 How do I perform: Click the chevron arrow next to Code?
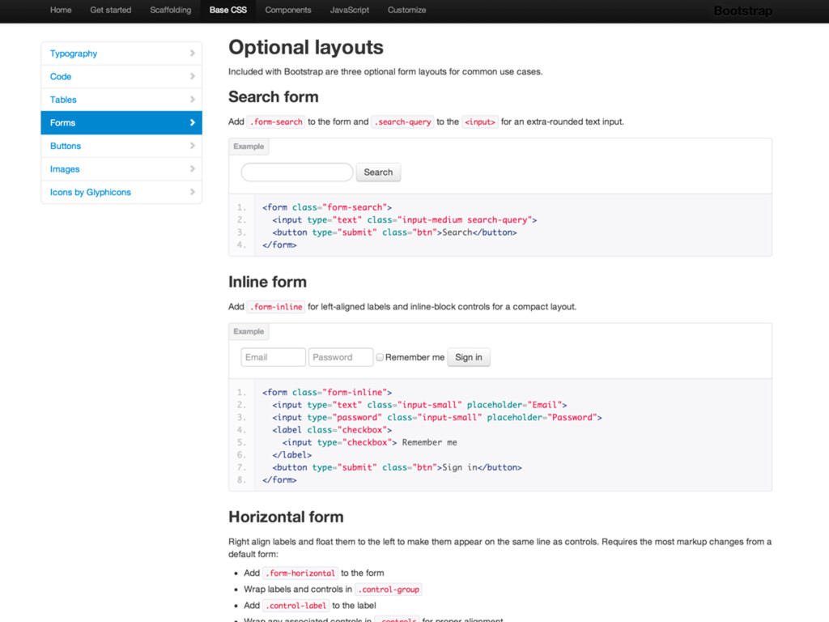193,76
